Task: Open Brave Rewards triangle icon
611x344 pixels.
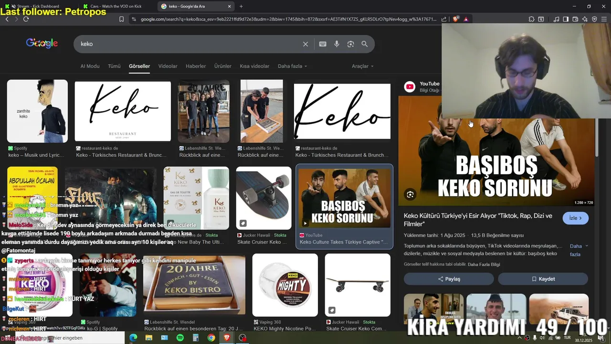Action: [466, 19]
